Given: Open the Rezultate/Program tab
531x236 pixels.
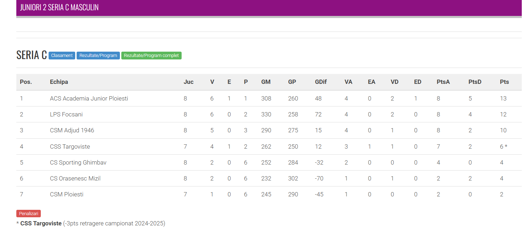Looking at the screenshot, I should point(98,56).
